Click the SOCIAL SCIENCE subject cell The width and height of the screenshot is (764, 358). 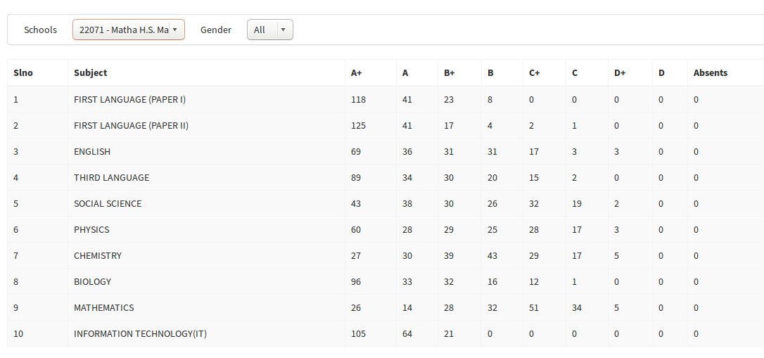click(108, 203)
